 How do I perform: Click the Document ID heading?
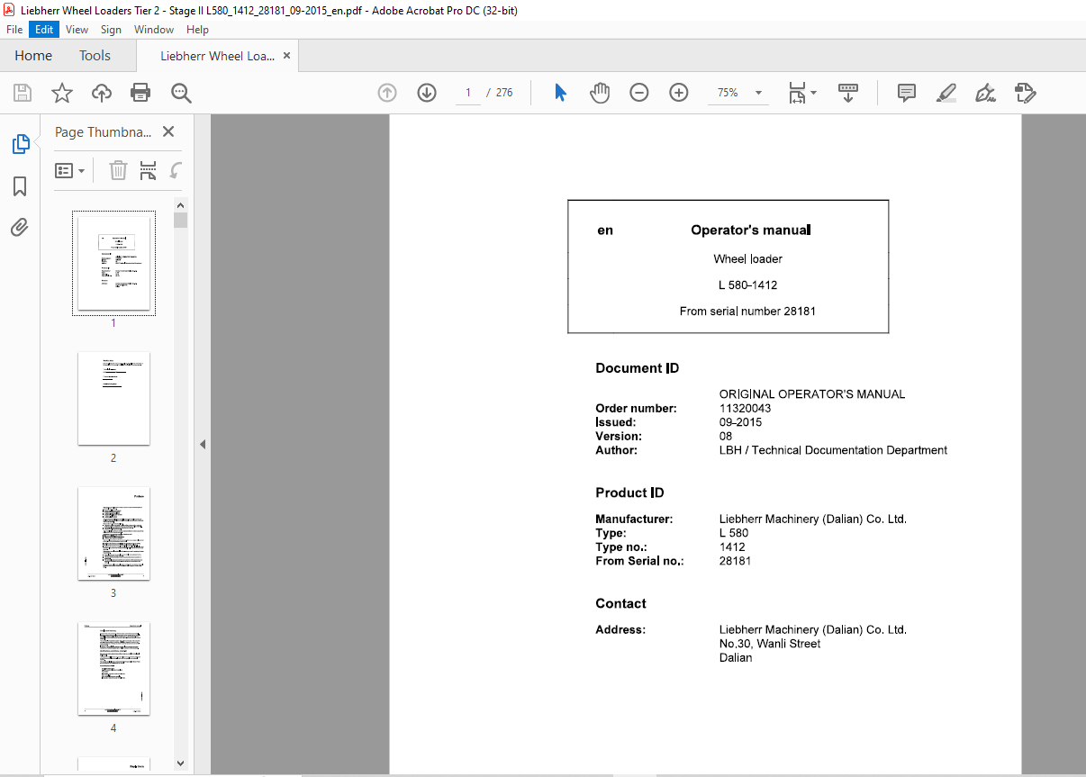pyautogui.click(x=638, y=368)
